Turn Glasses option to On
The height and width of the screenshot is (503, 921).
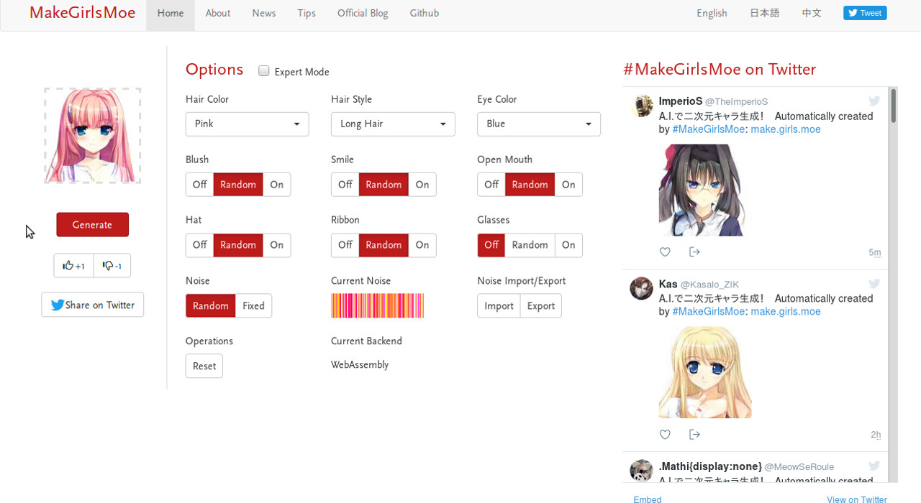coord(568,246)
